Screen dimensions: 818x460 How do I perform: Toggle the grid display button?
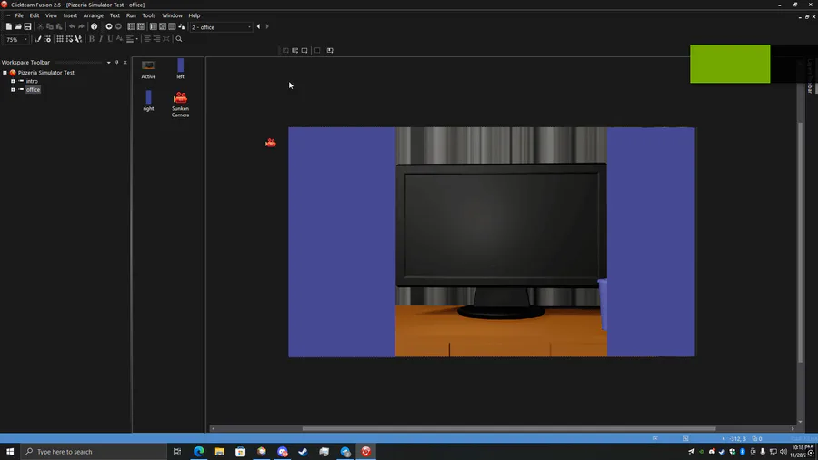(x=60, y=39)
